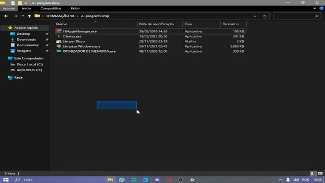Screen dimensions: 325x183
Task: Click the taskbar clock
Action: click(x=317, y=180)
